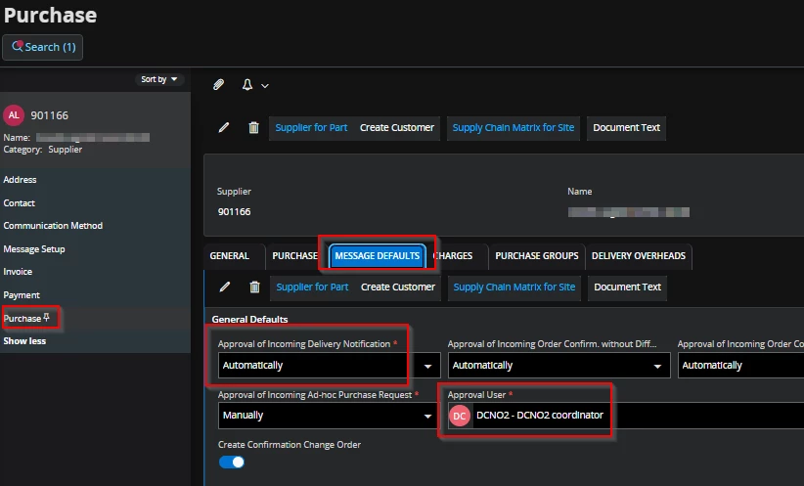Click upper Supply Chain Matrix for Site link

pos(514,128)
